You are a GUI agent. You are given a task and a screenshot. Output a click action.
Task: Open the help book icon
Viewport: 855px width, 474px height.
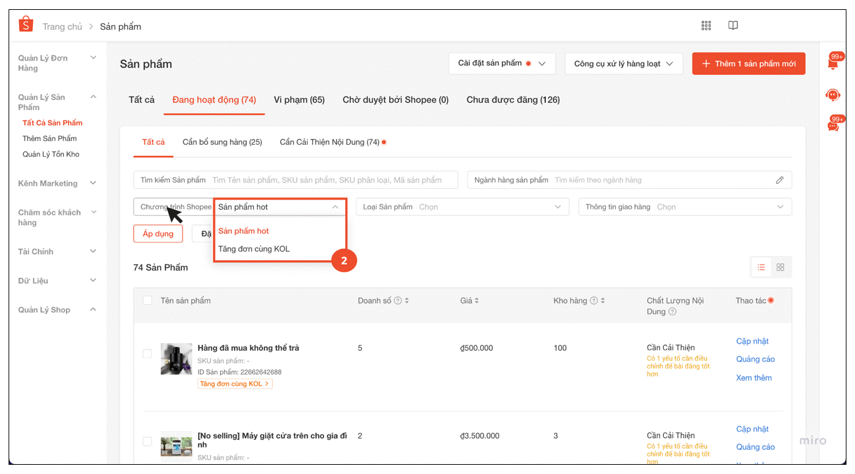[733, 26]
